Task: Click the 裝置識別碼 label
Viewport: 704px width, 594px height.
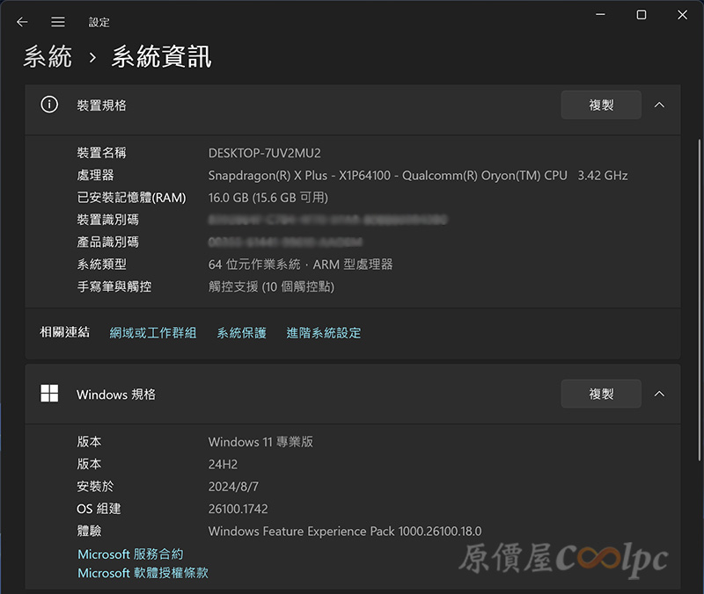Action: (x=107, y=219)
